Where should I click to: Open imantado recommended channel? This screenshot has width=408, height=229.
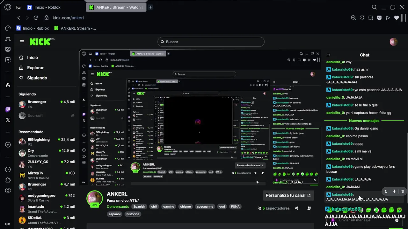coord(47,209)
